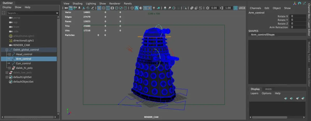Click the Shadows icon in panel toolbar
Screen dimensions: 311x121
[x=159, y=8]
